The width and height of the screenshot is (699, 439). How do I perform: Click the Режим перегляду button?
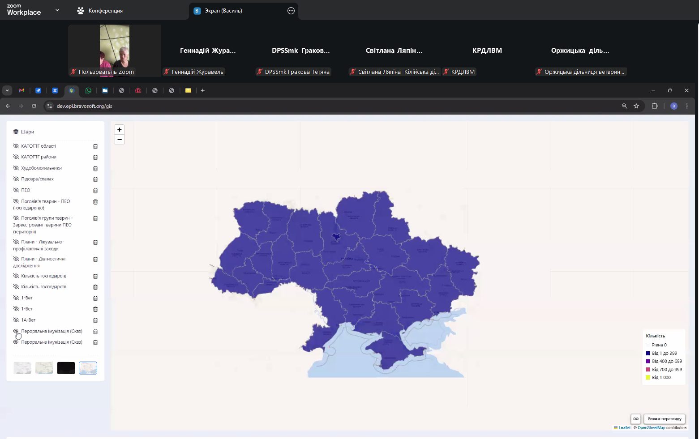point(664,419)
